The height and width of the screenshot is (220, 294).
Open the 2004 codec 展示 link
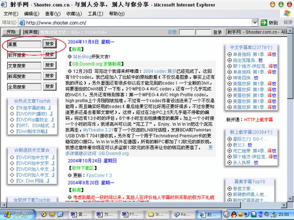[159, 72]
